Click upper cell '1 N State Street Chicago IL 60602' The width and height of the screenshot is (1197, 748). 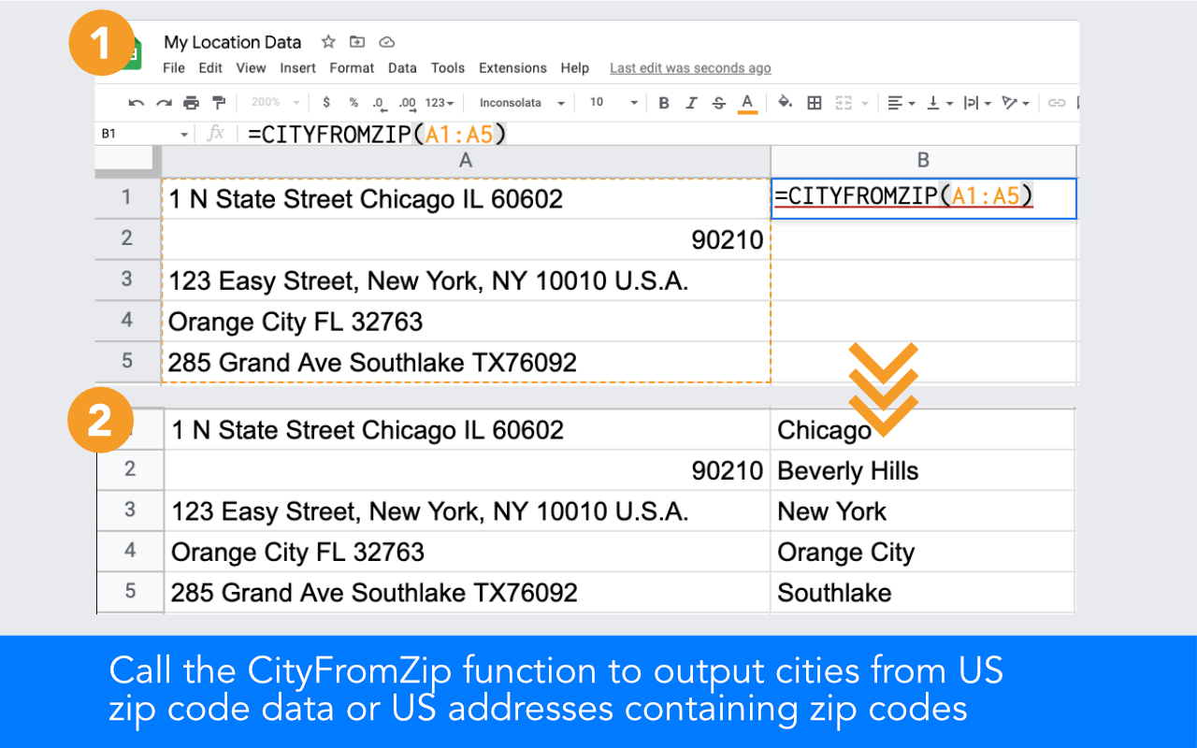coord(466,198)
